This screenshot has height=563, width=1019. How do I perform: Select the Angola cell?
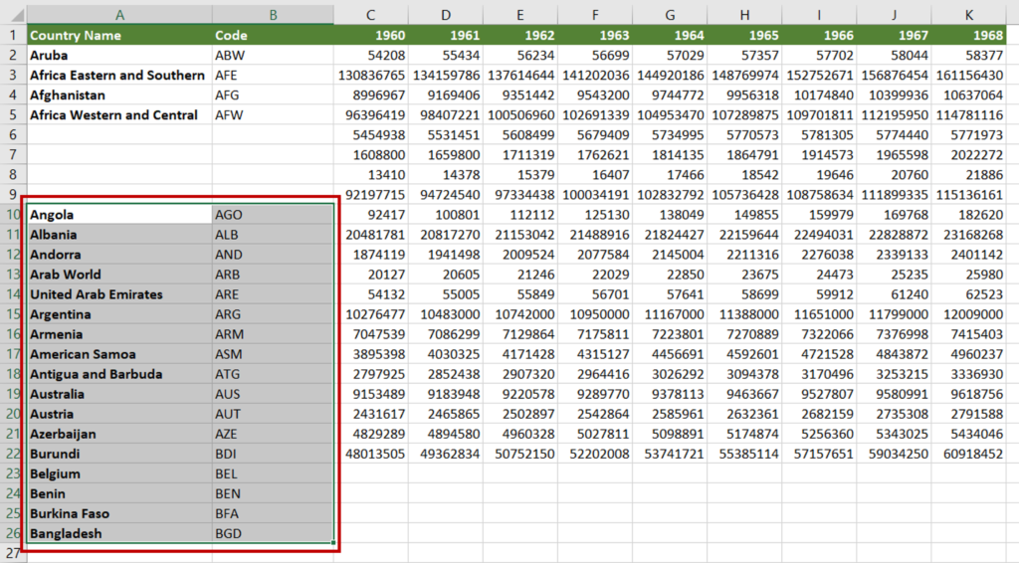[119, 214]
